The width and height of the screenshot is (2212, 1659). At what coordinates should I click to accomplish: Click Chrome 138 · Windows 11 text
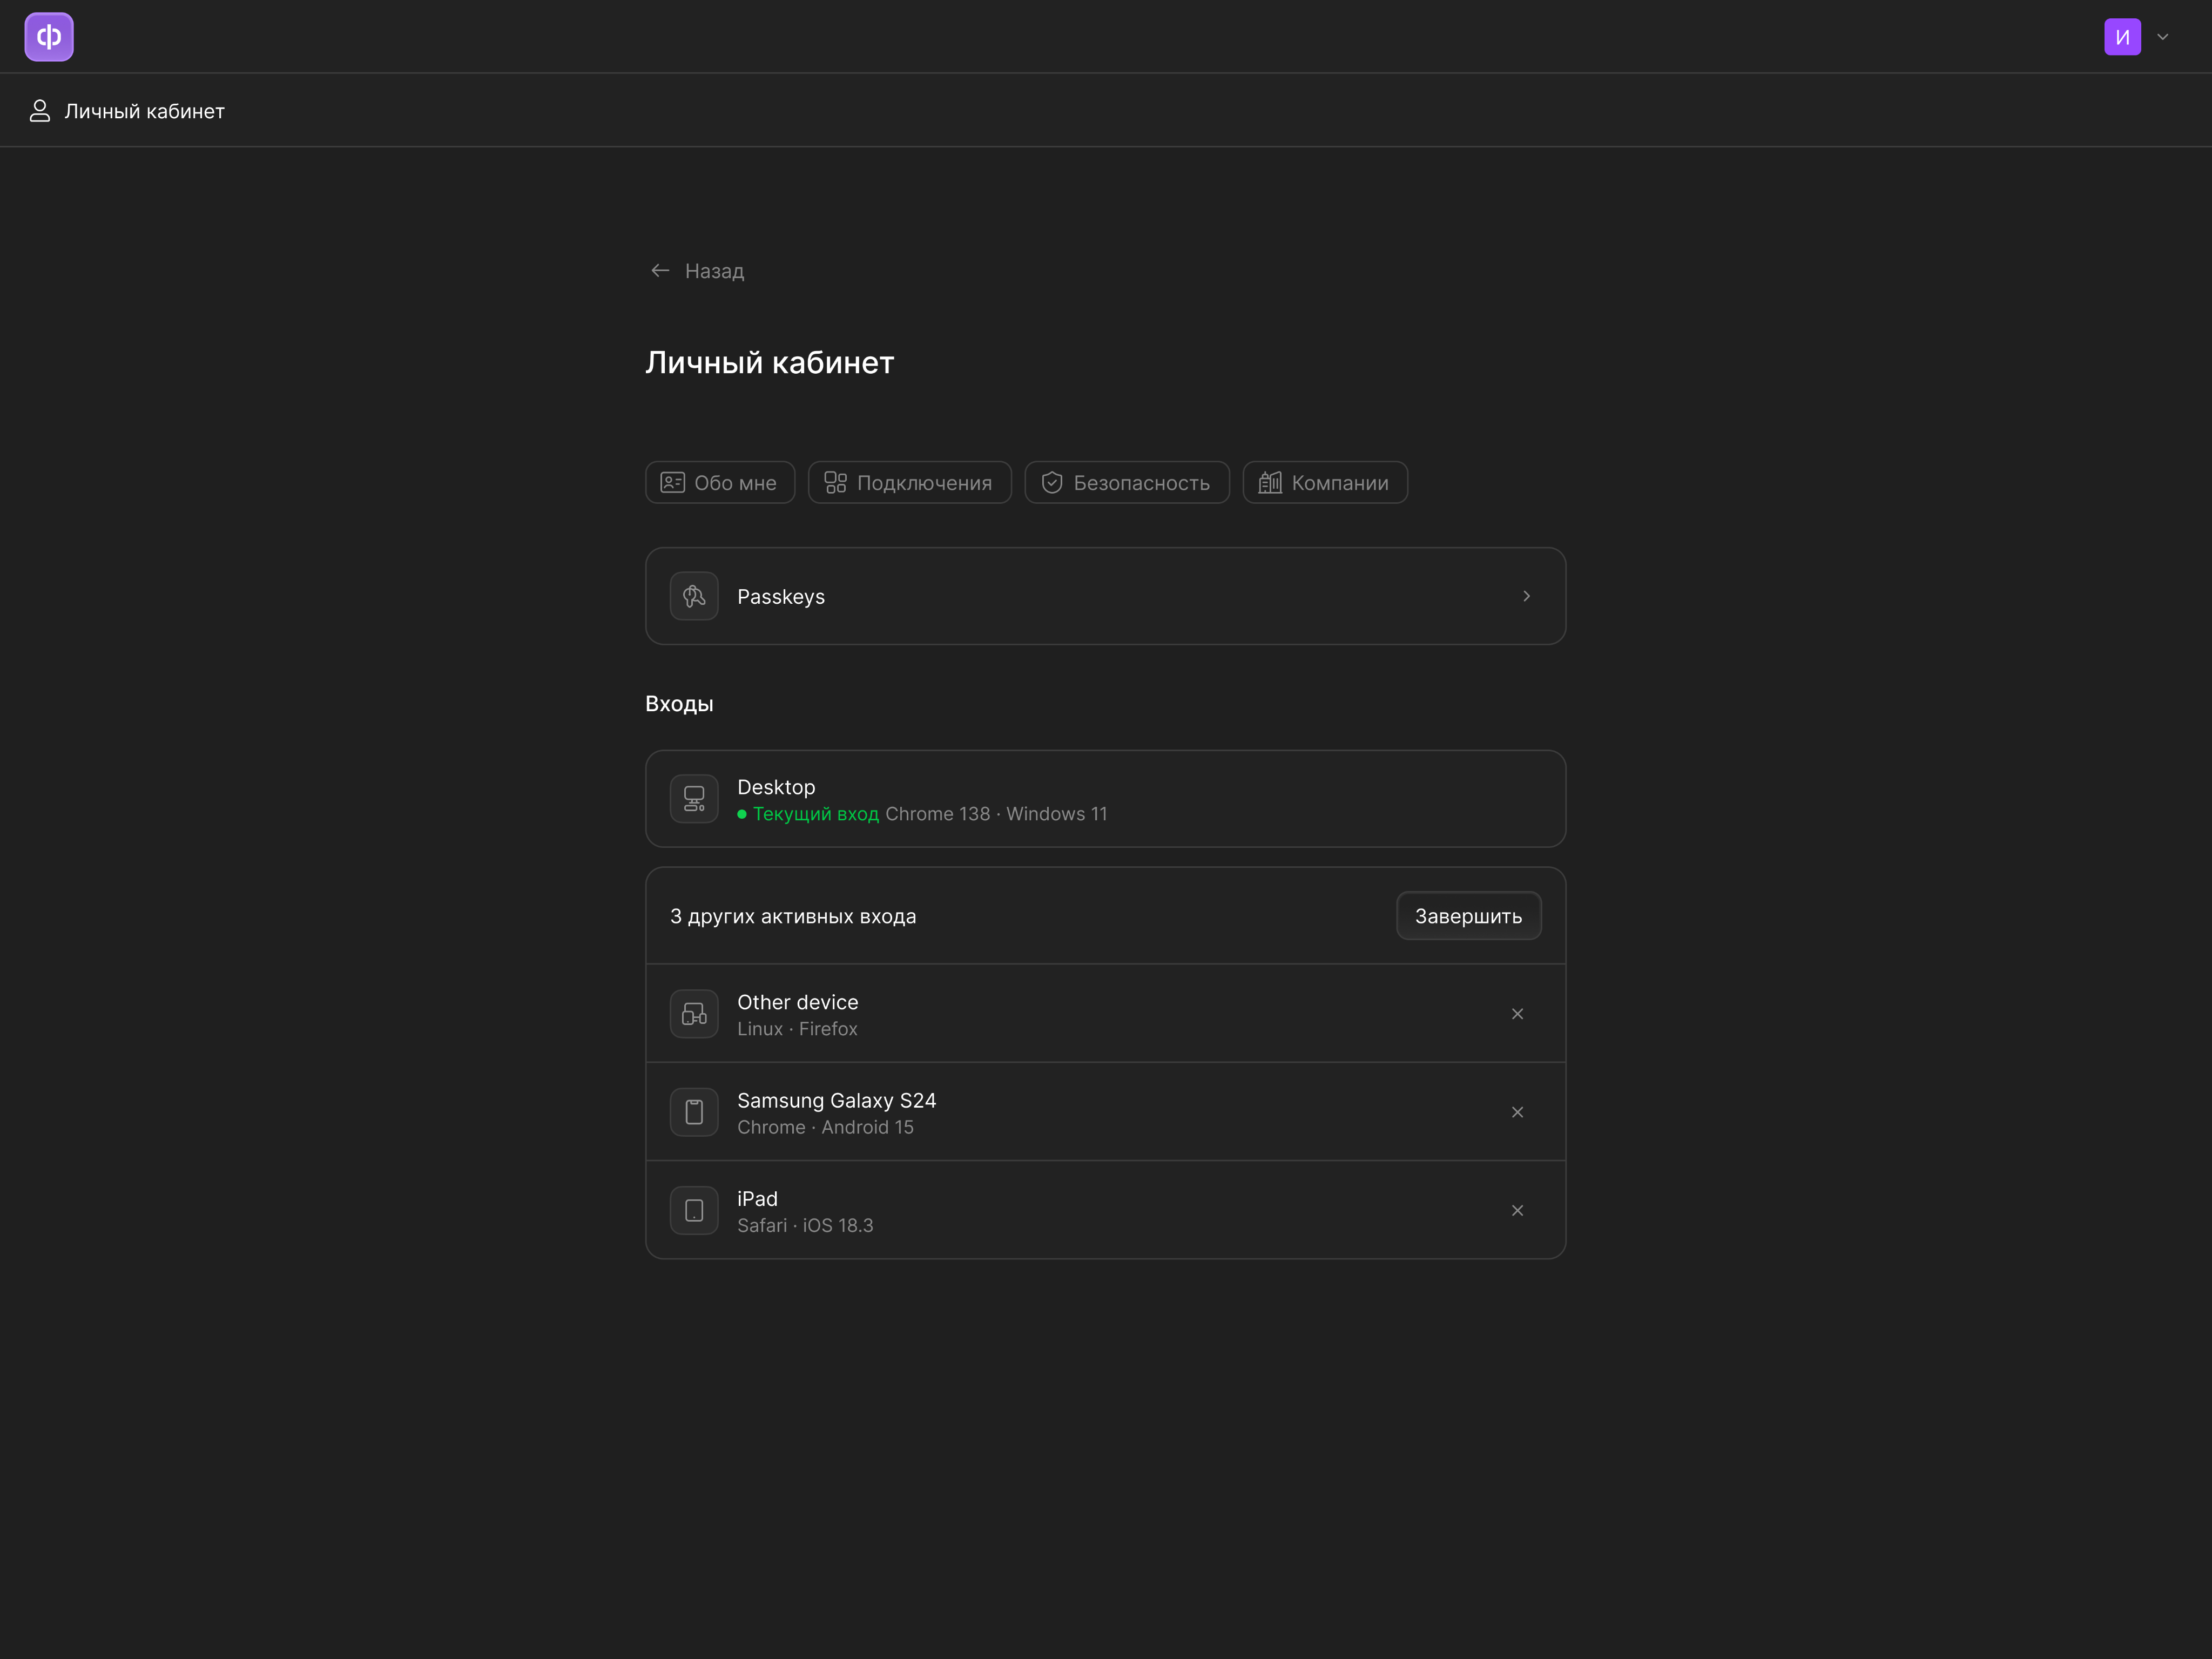click(x=996, y=814)
